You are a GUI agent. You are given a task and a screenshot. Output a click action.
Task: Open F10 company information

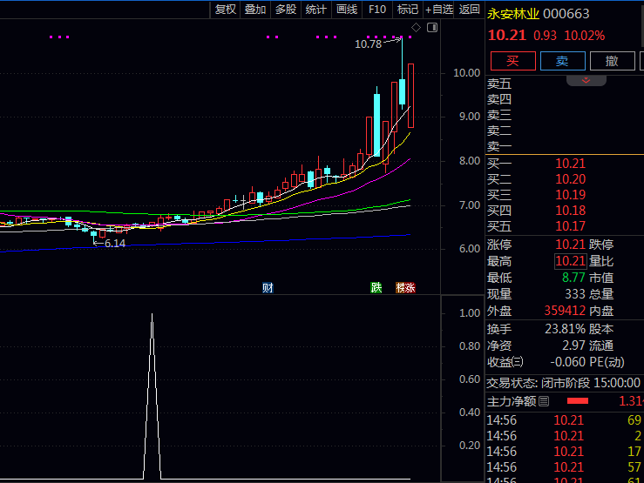coord(377,10)
